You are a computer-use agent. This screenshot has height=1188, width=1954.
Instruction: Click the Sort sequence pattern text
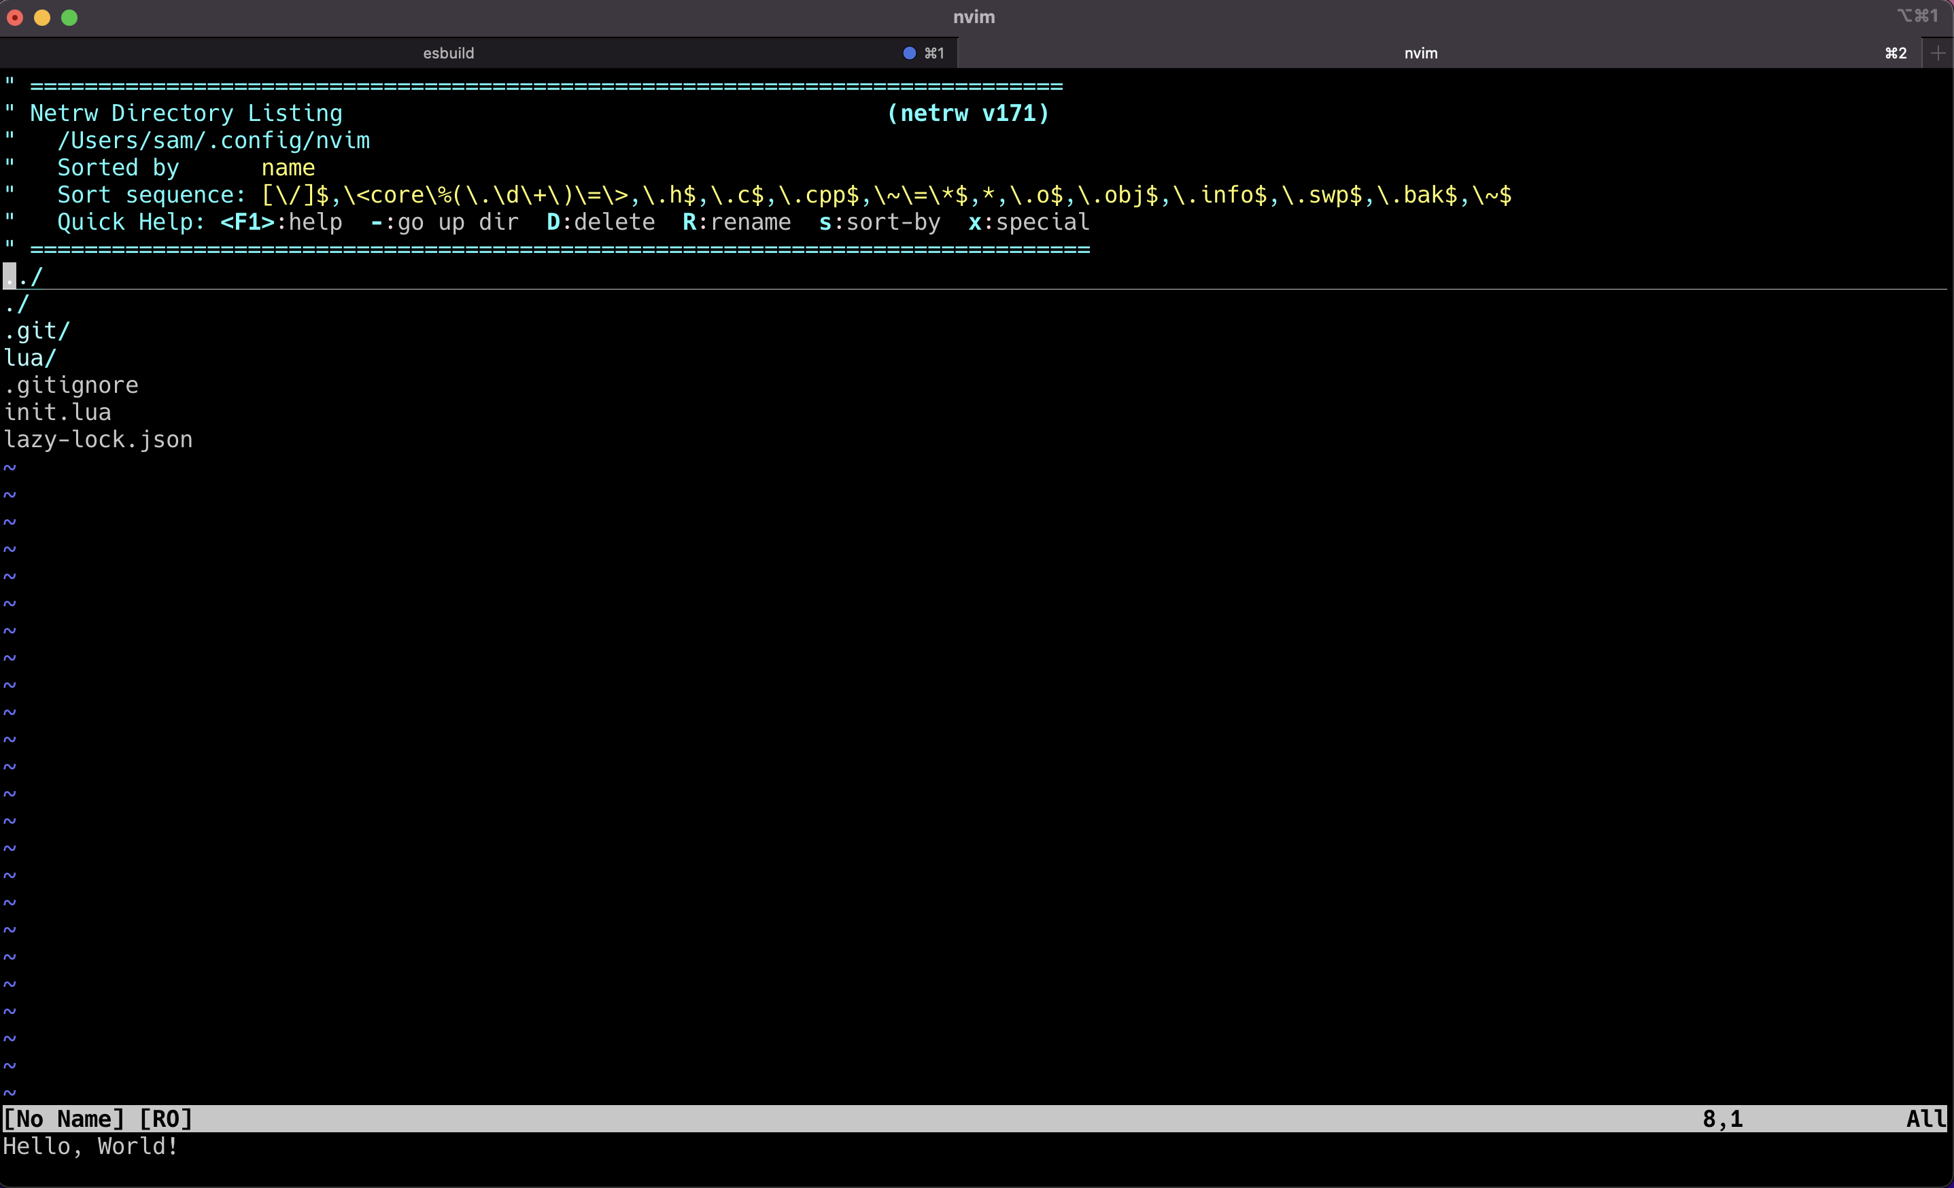887,195
